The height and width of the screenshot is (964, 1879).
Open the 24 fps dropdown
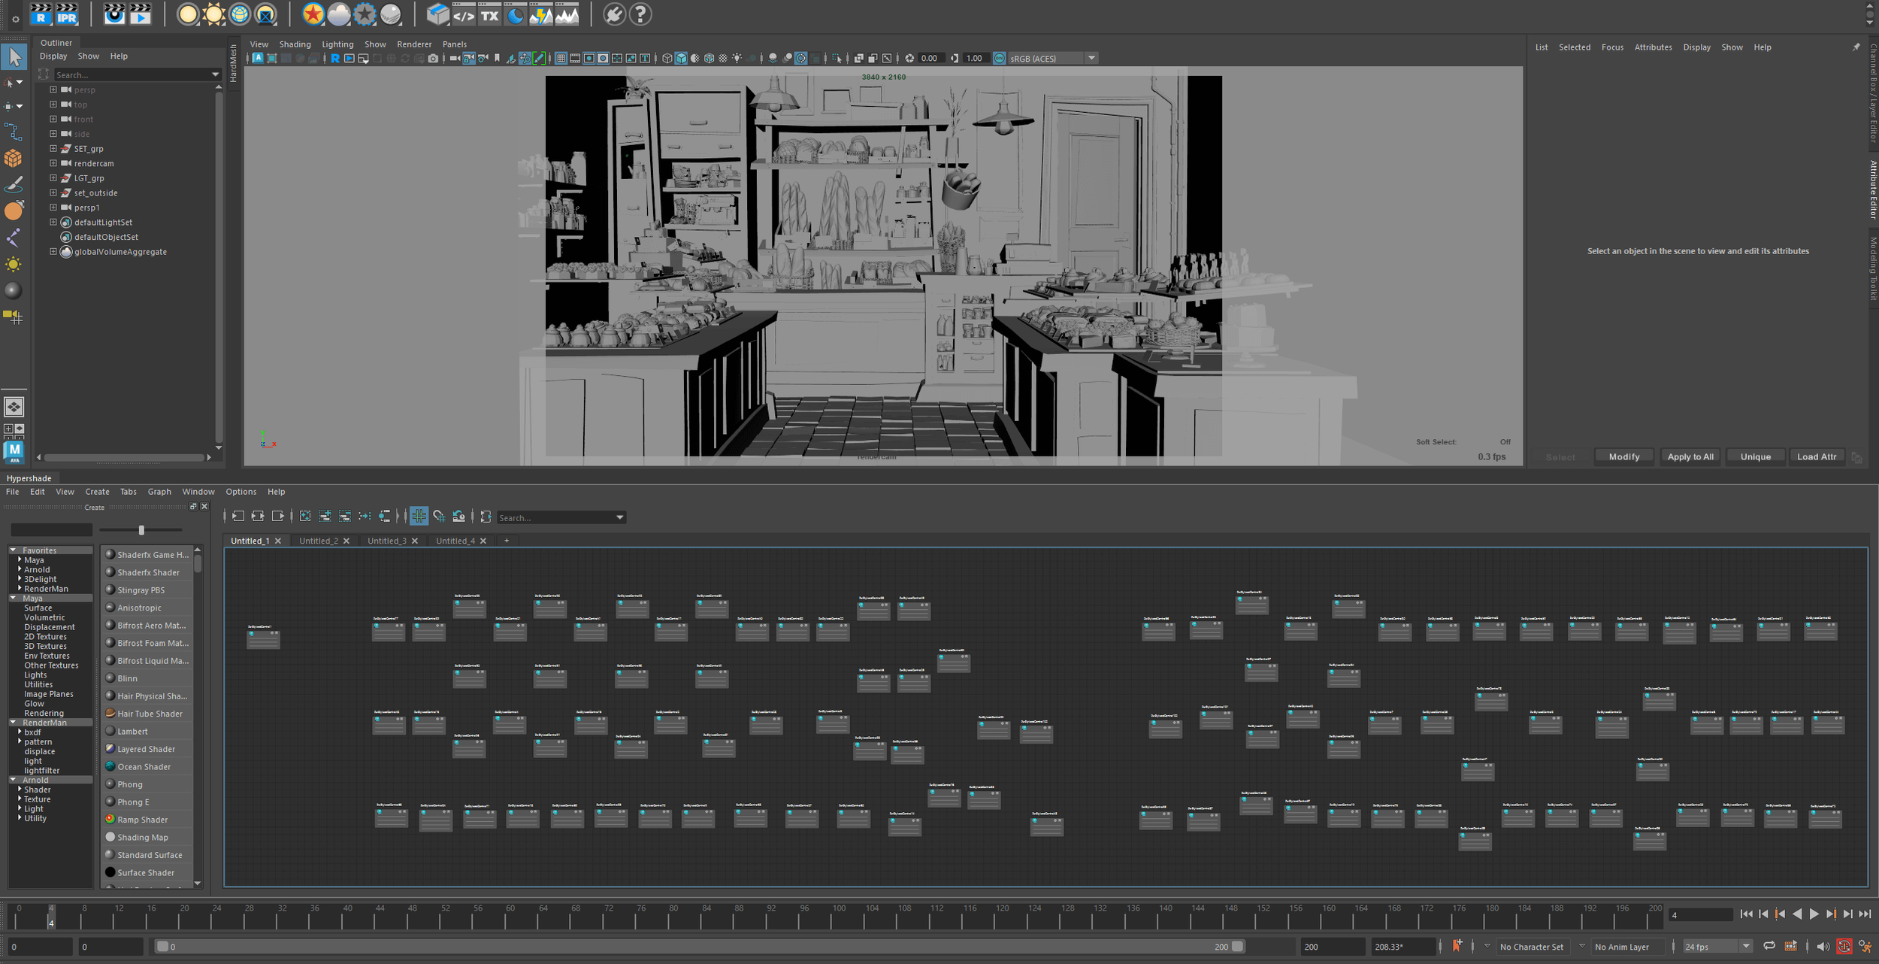[x=1746, y=947]
